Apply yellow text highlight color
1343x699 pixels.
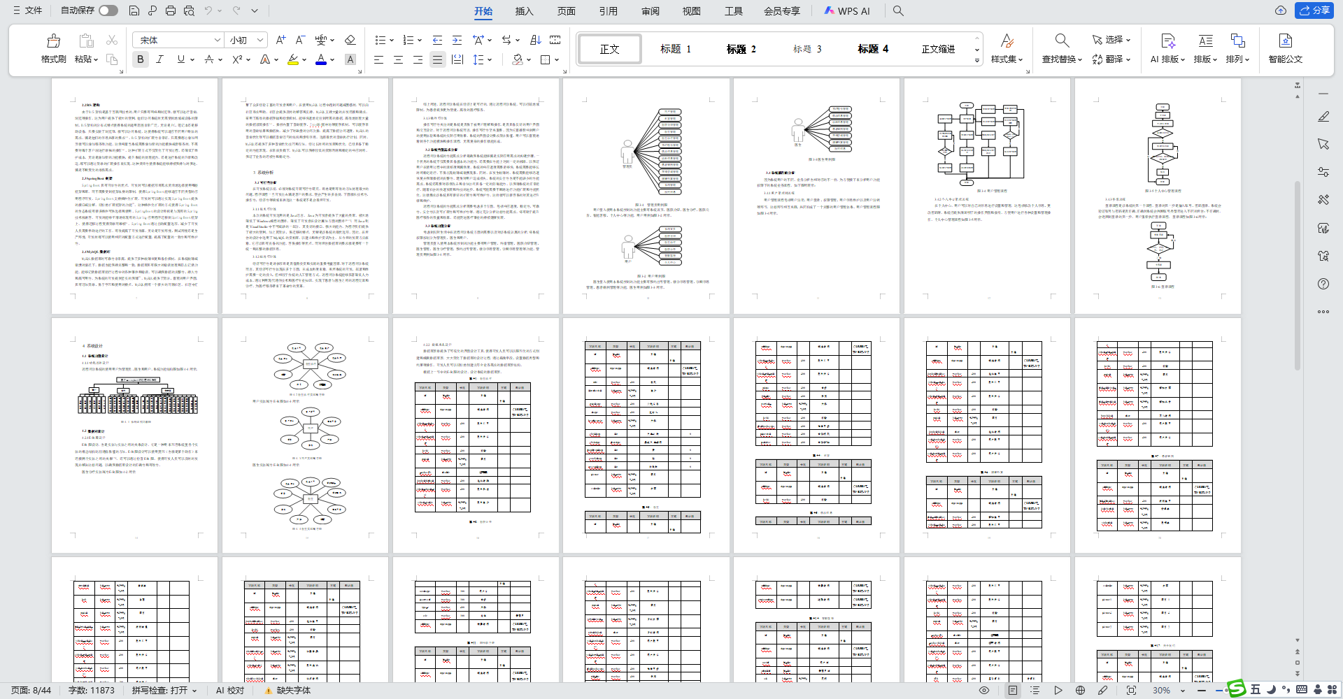pos(293,59)
